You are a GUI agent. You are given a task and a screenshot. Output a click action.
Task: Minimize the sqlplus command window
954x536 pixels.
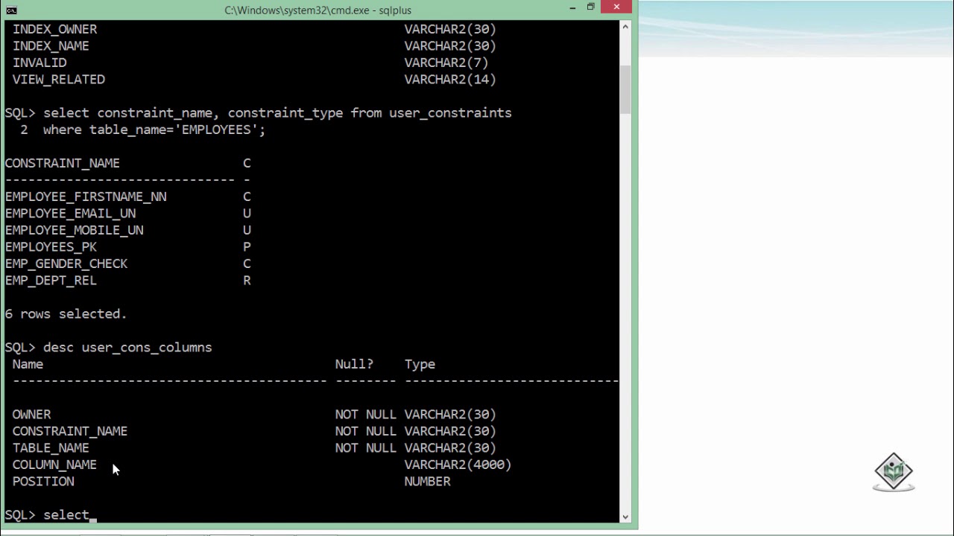[x=572, y=7]
